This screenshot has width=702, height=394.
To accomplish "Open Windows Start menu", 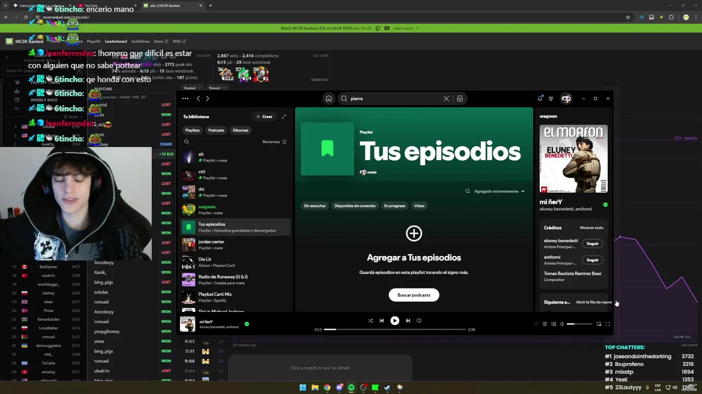I will click(x=303, y=387).
